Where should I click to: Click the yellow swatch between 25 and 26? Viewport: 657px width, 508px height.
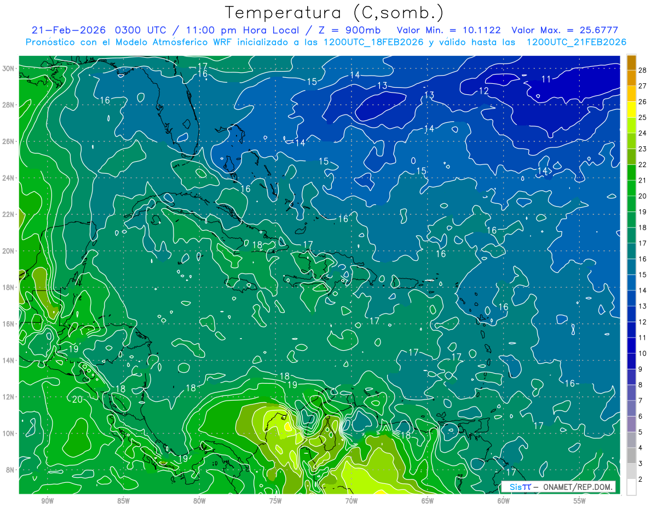point(632,109)
